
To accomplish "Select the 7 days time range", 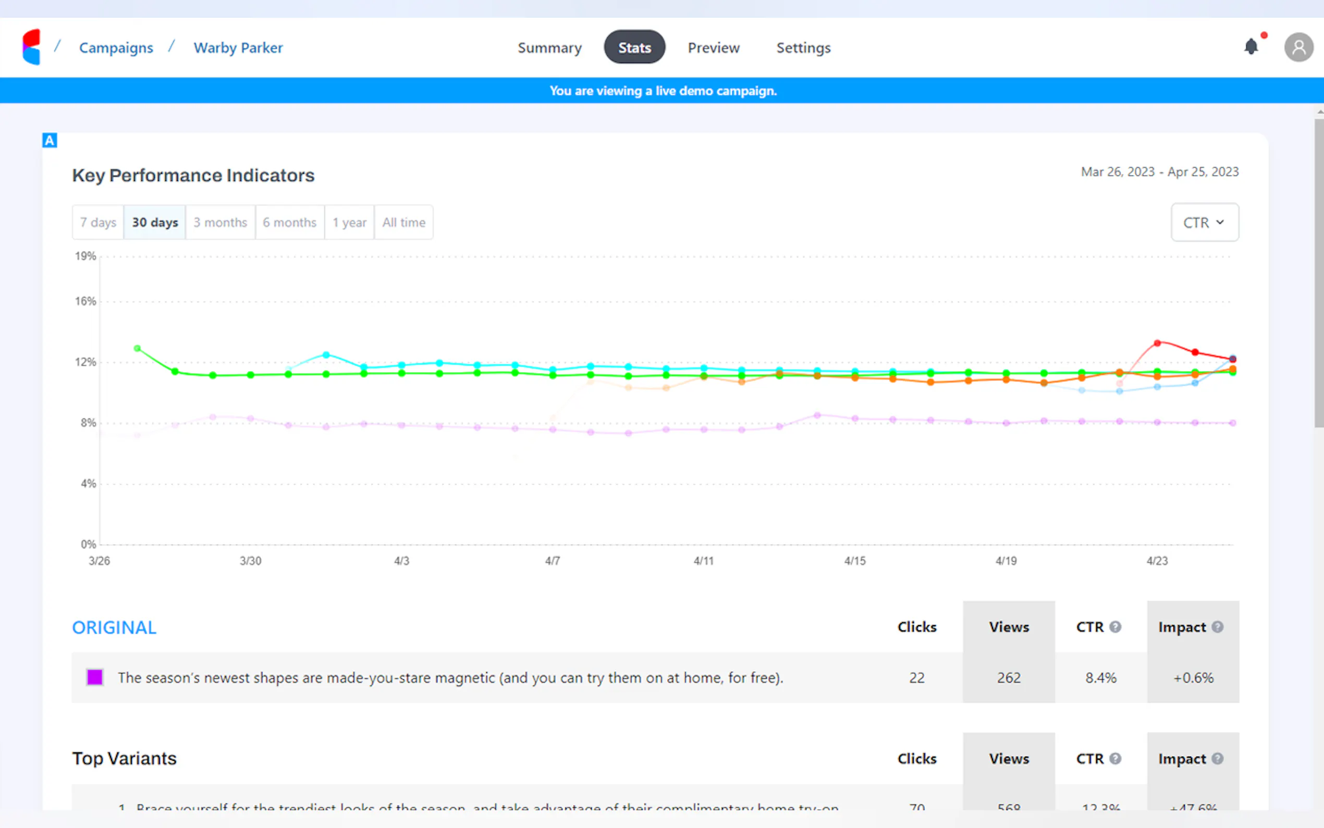I will [x=97, y=222].
